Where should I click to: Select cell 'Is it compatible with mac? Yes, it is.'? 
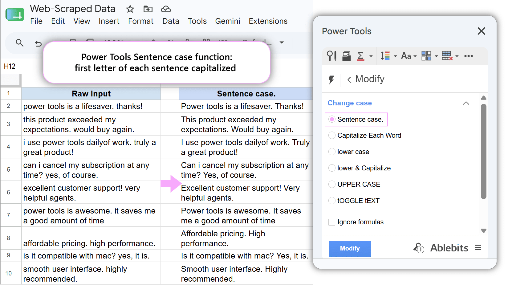(246, 256)
